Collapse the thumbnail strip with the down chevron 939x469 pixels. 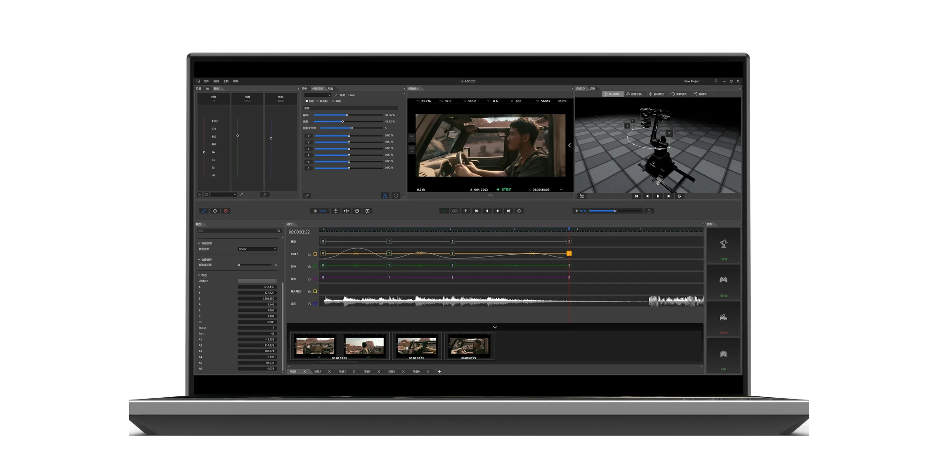click(x=495, y=327)
